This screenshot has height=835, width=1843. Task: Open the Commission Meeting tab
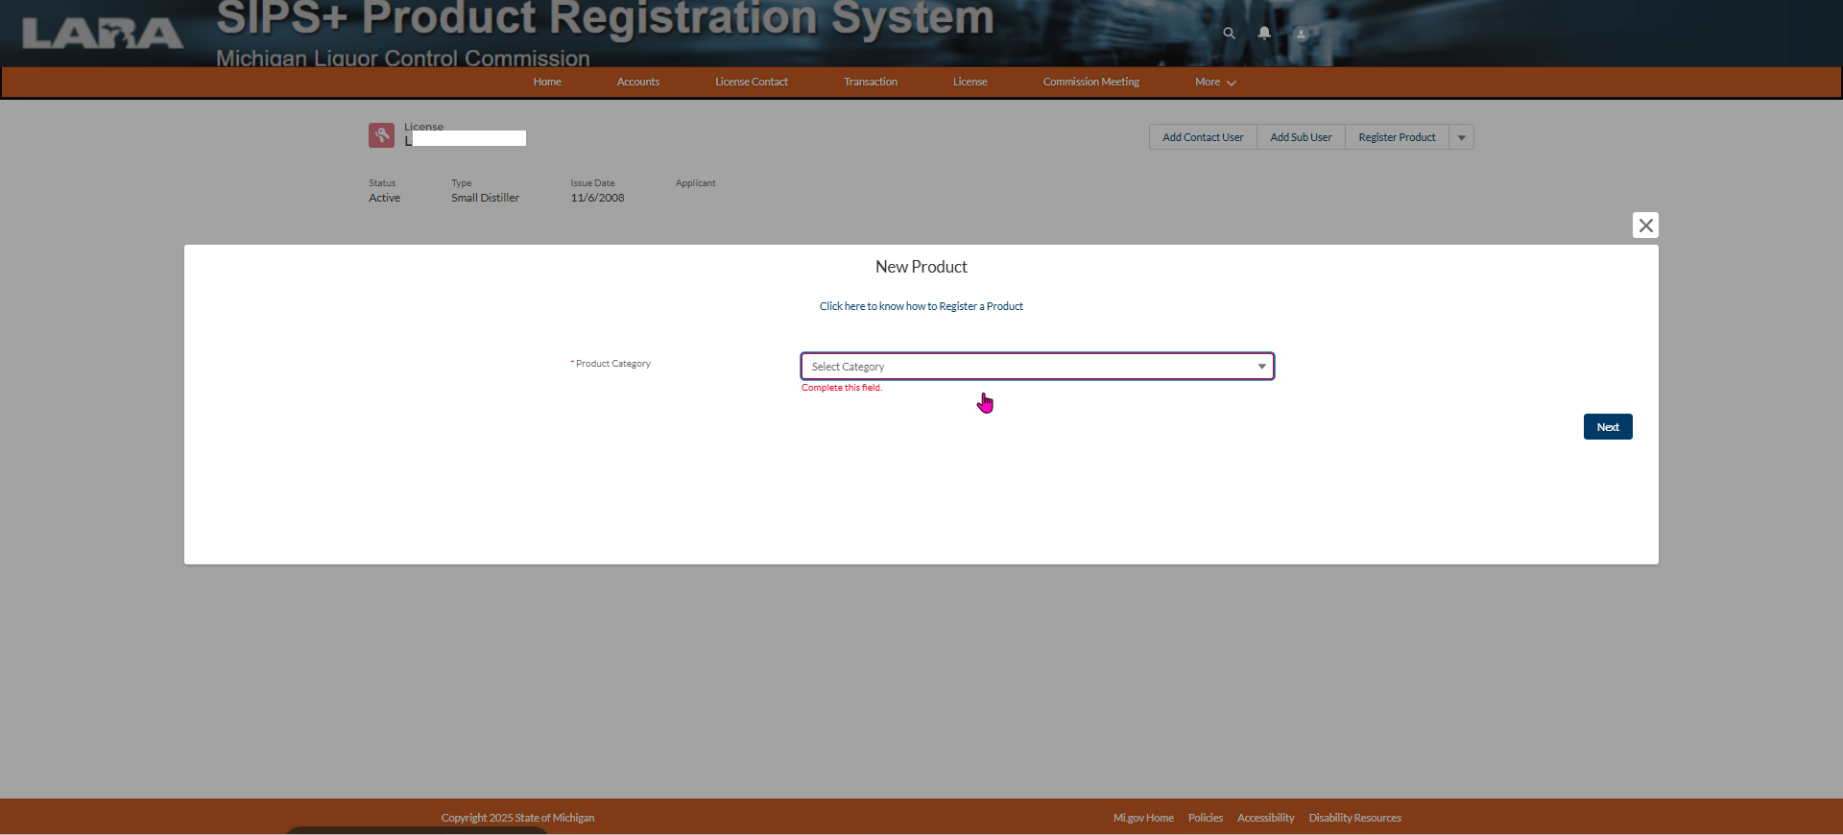click(1091, 83)
